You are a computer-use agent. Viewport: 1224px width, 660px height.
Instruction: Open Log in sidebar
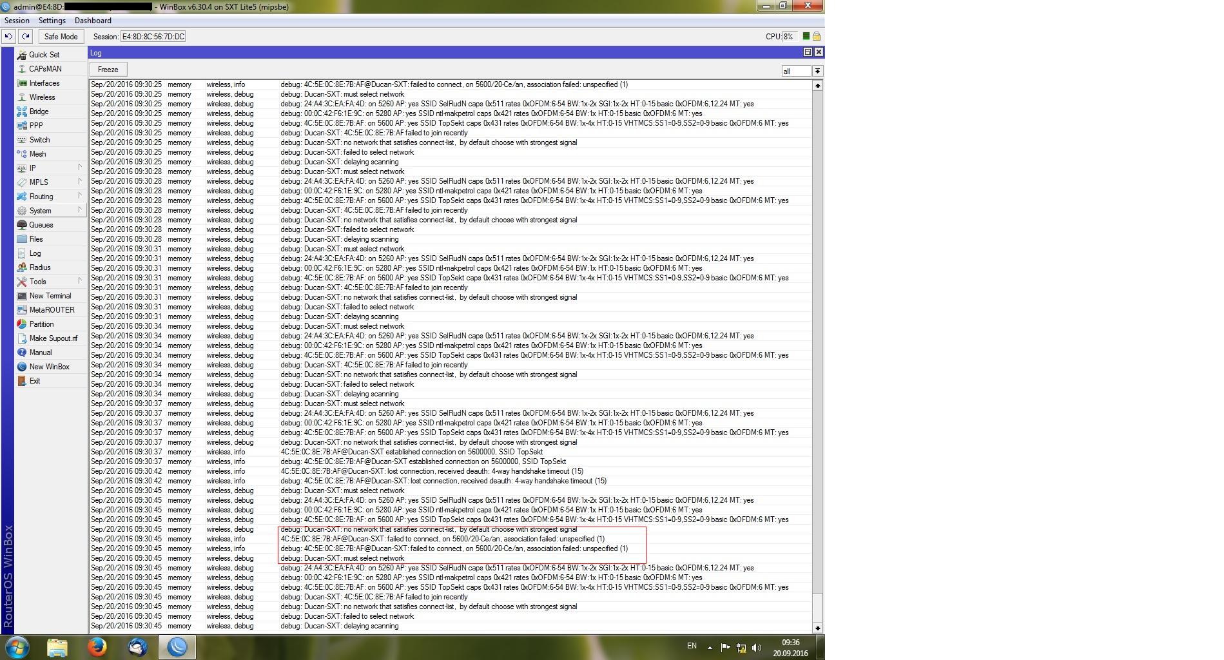(35, 253)
